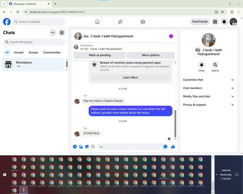Image resolution: width=243 pixels, height=194 pixels.
Task: Focus the Search Messenger field
Action: point(34,42)
